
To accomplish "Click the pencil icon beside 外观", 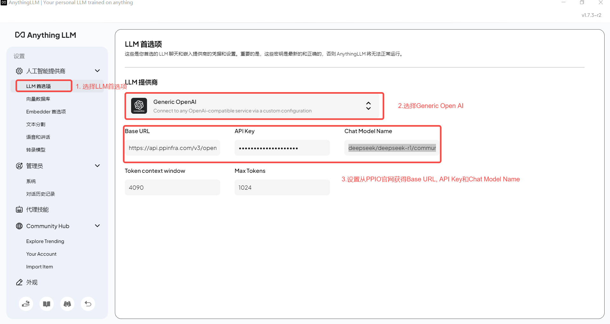I will (x=19, y=282).
